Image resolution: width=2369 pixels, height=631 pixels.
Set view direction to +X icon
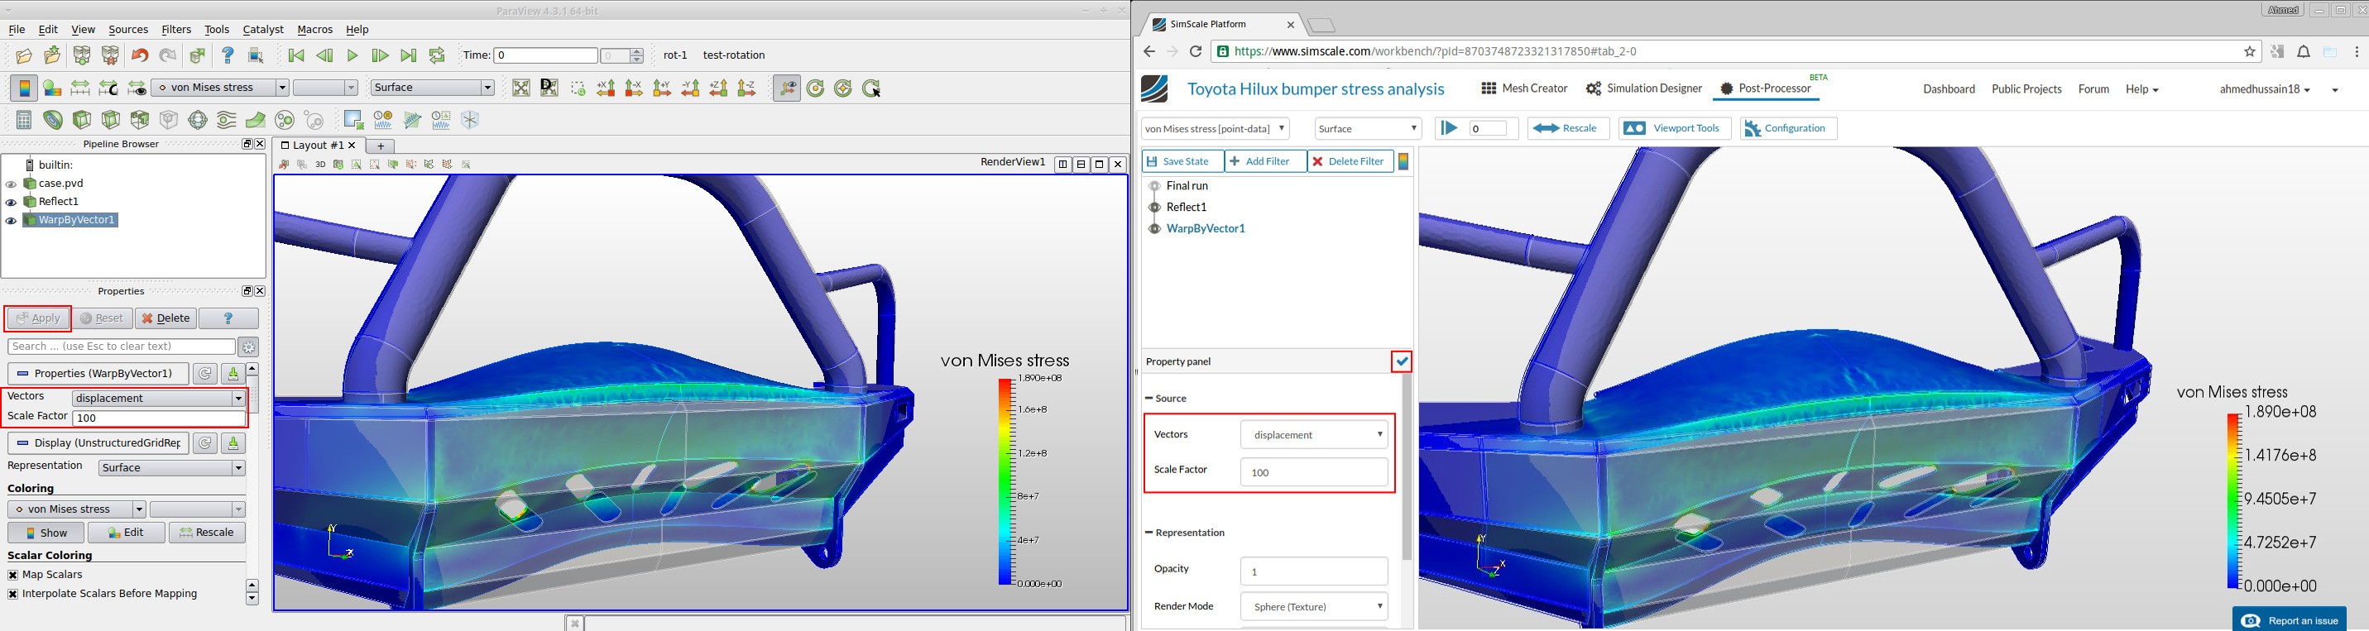(606, 88)
